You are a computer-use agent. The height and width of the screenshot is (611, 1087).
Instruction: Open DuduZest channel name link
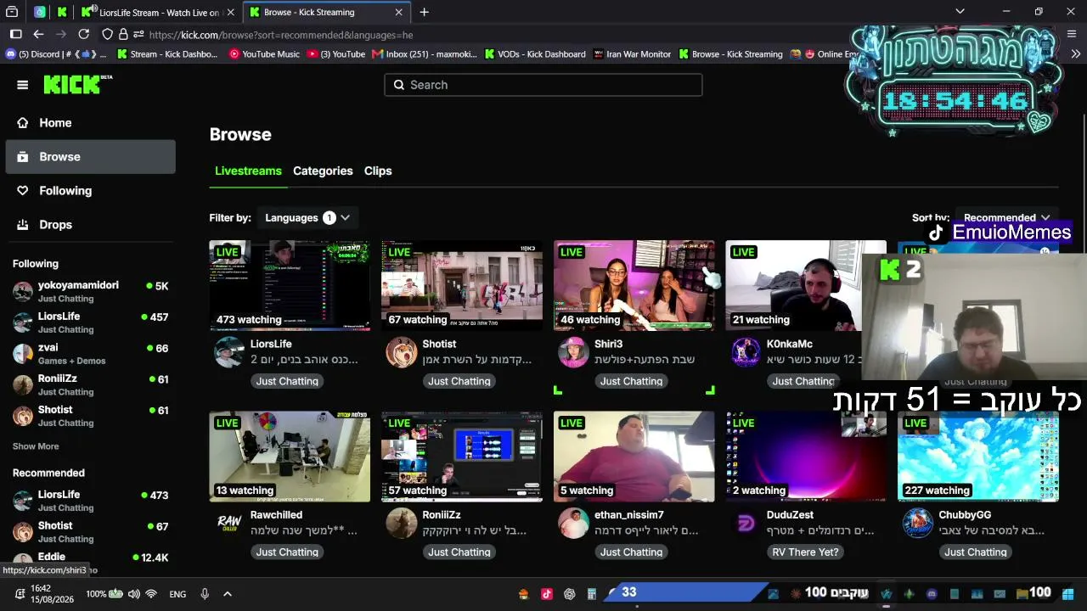tap(791, 515)
